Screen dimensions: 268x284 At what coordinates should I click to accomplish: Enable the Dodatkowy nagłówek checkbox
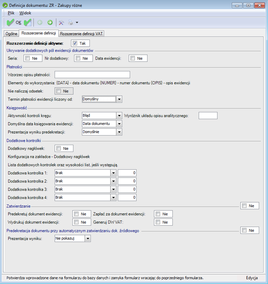[x=58, y=148]
